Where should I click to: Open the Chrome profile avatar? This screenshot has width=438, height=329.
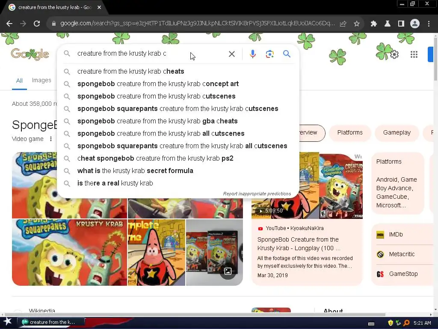coord(415,24)
